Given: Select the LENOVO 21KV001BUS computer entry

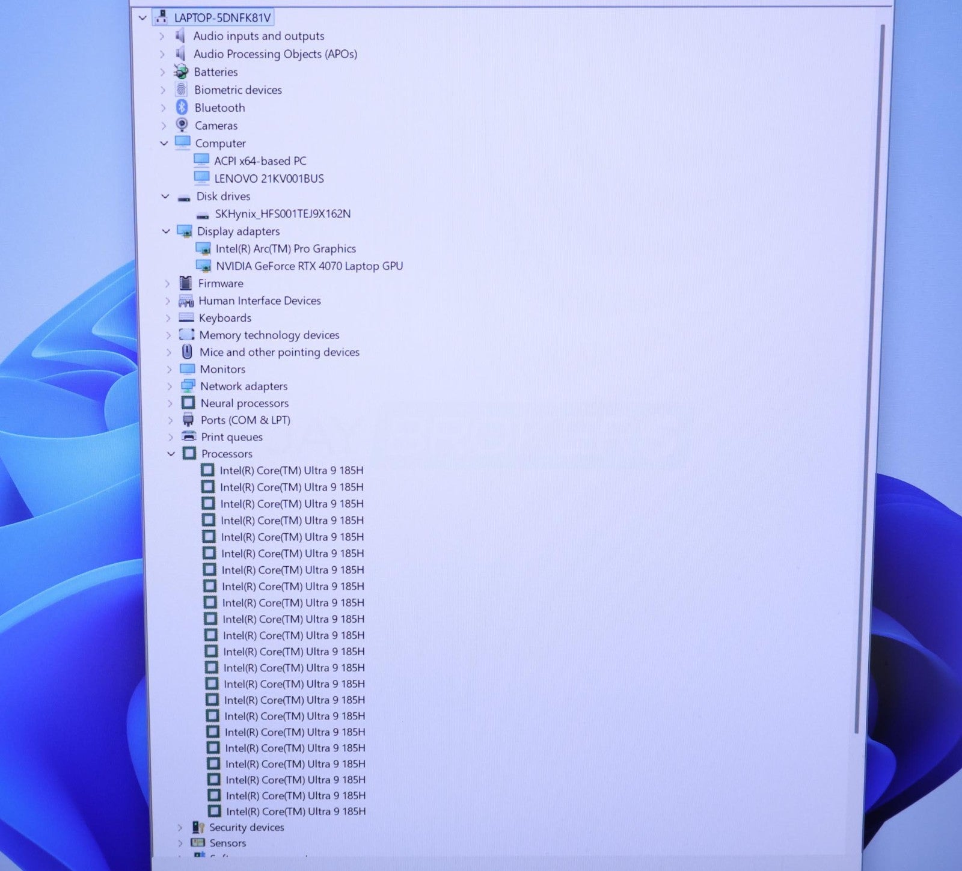Looking at the screenshot, I should coord(269,179).
